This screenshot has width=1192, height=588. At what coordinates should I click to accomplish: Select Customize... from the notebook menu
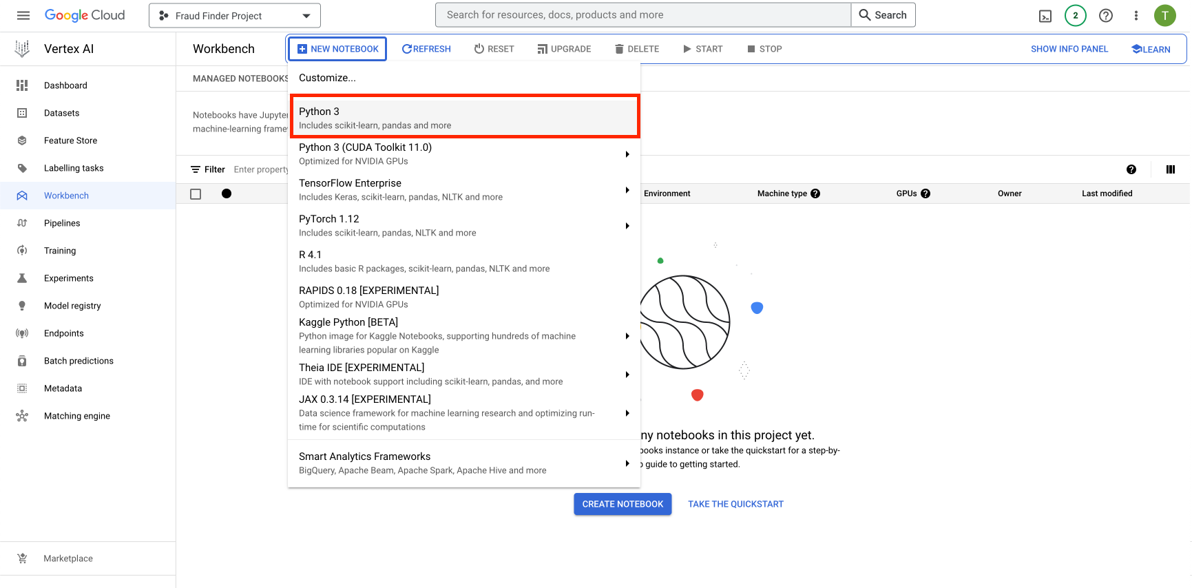tap(464, 78)
